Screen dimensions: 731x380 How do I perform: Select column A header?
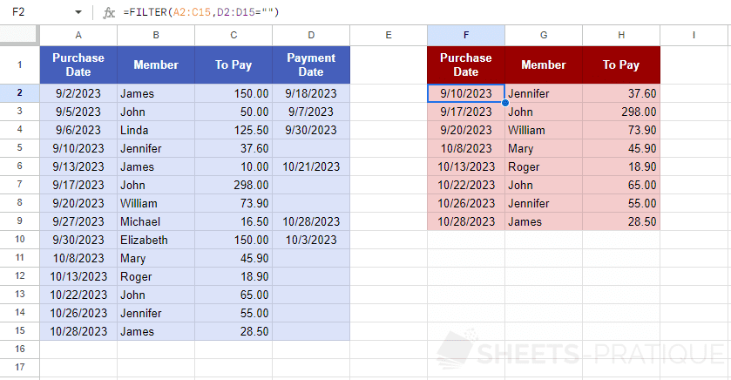(78, 35)
